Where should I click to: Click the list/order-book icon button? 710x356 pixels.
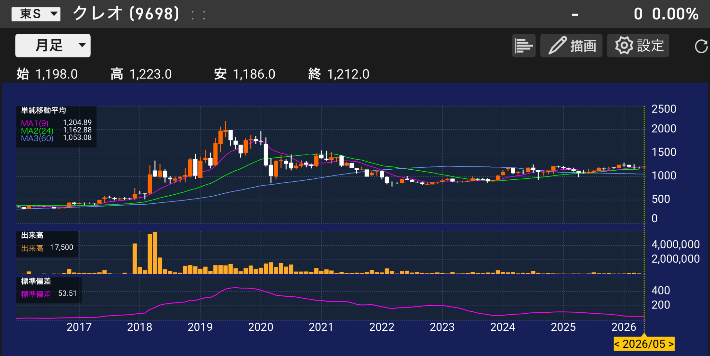coord(524,46)
